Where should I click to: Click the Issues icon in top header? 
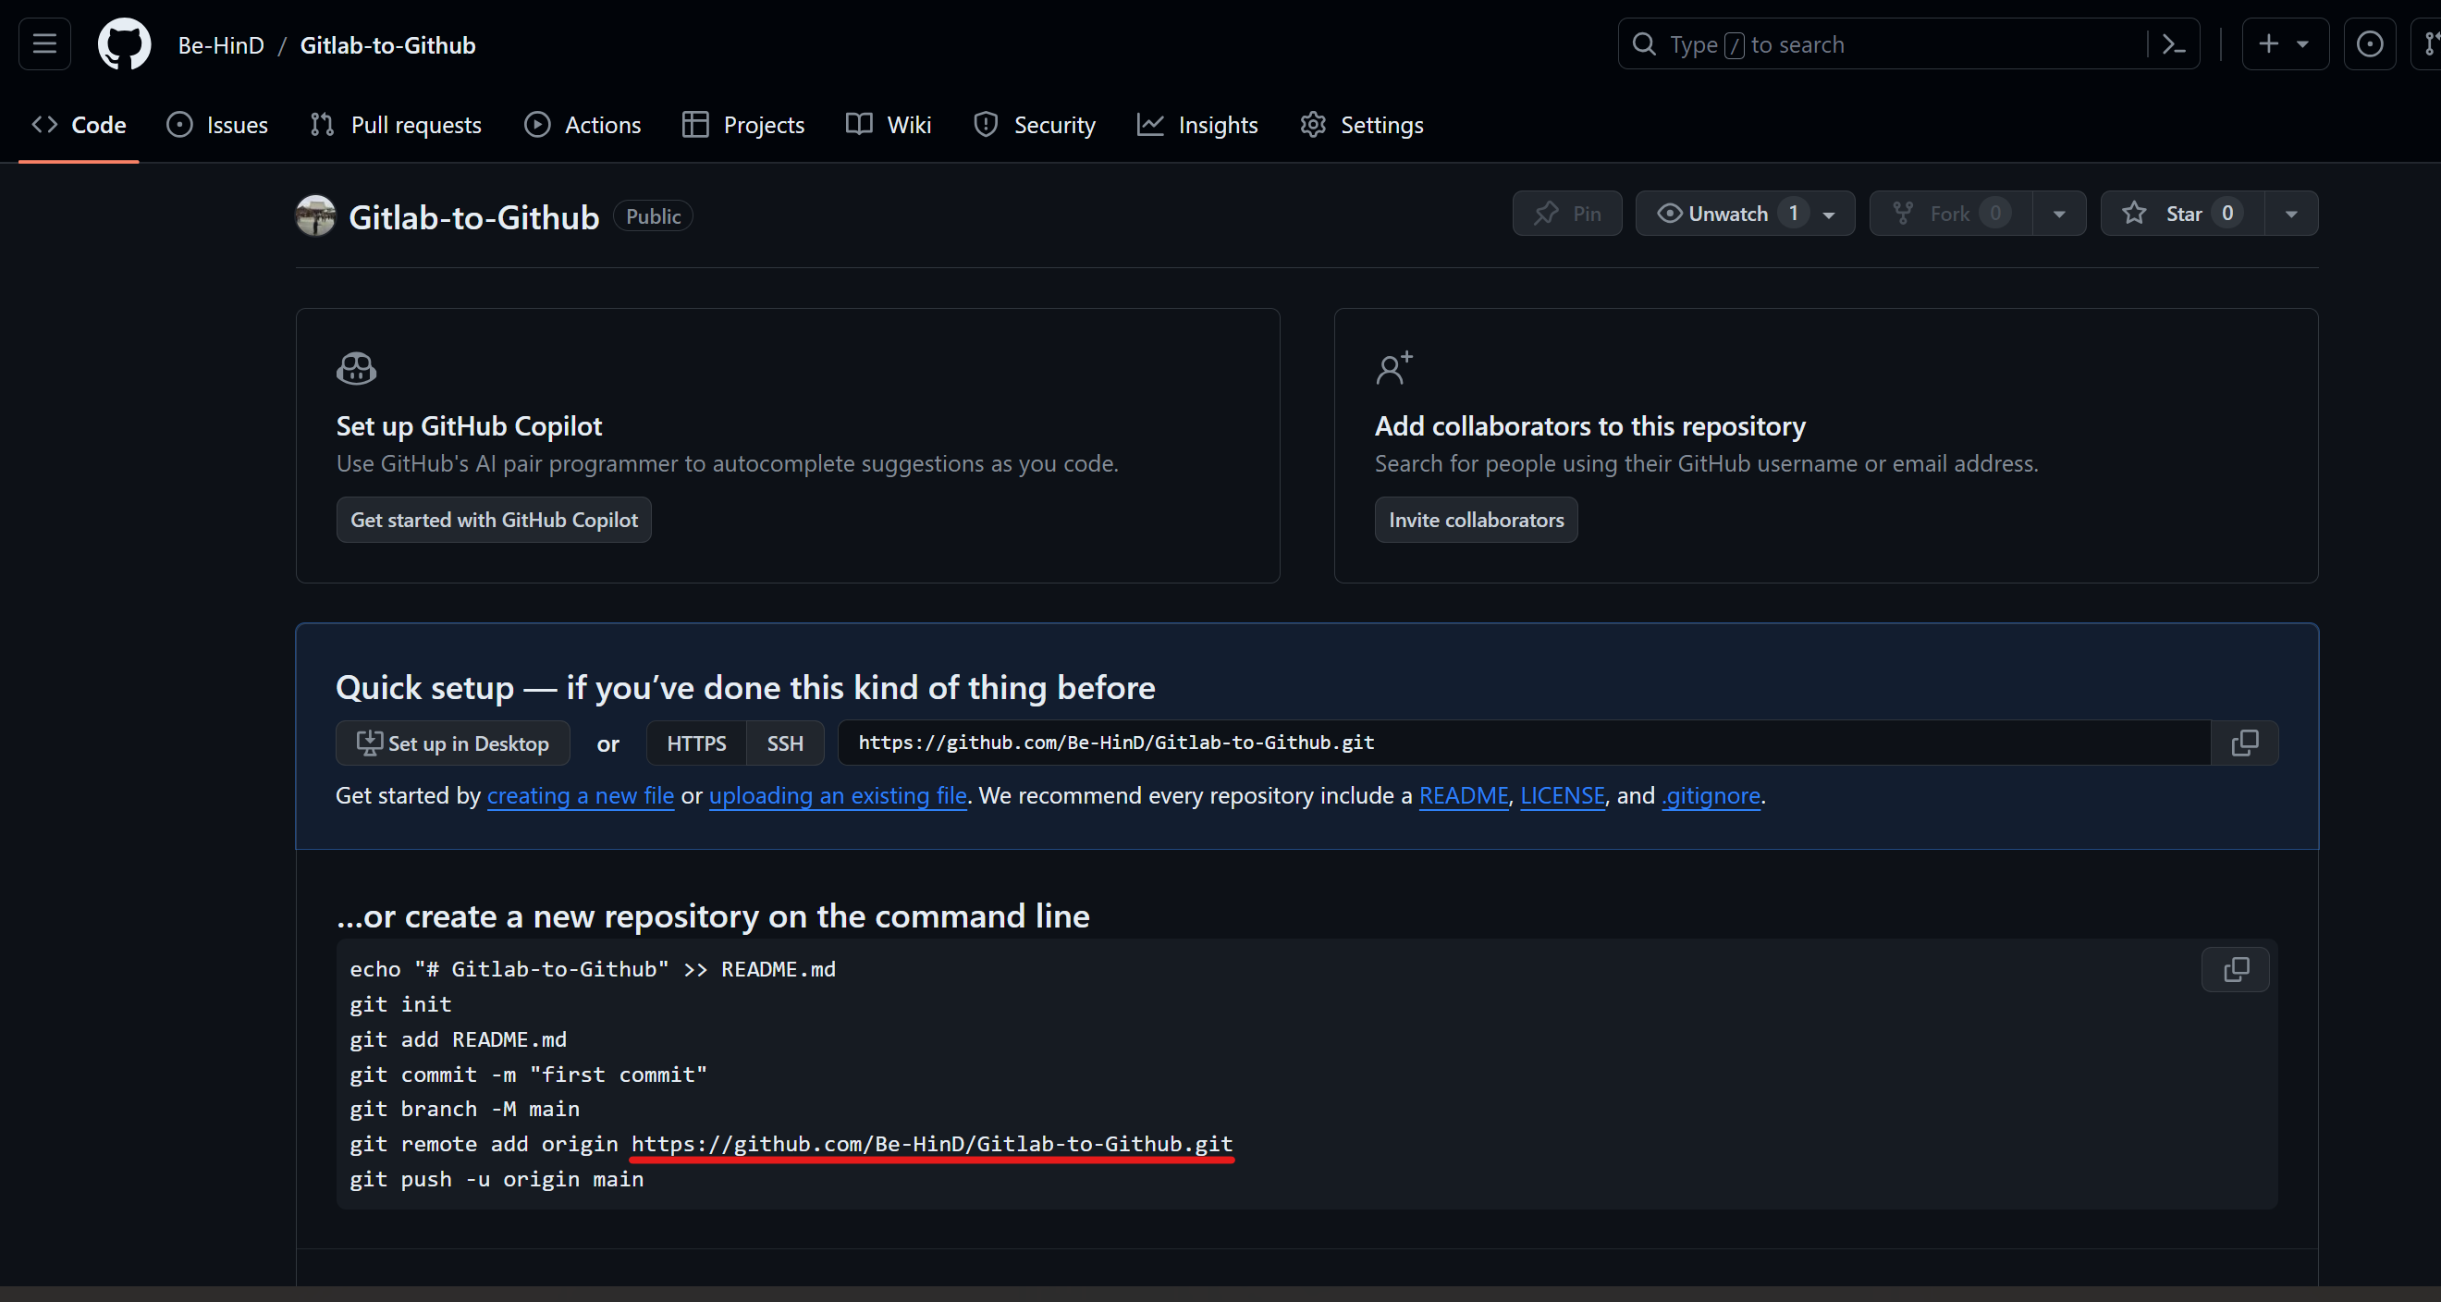pos(2369,43)
